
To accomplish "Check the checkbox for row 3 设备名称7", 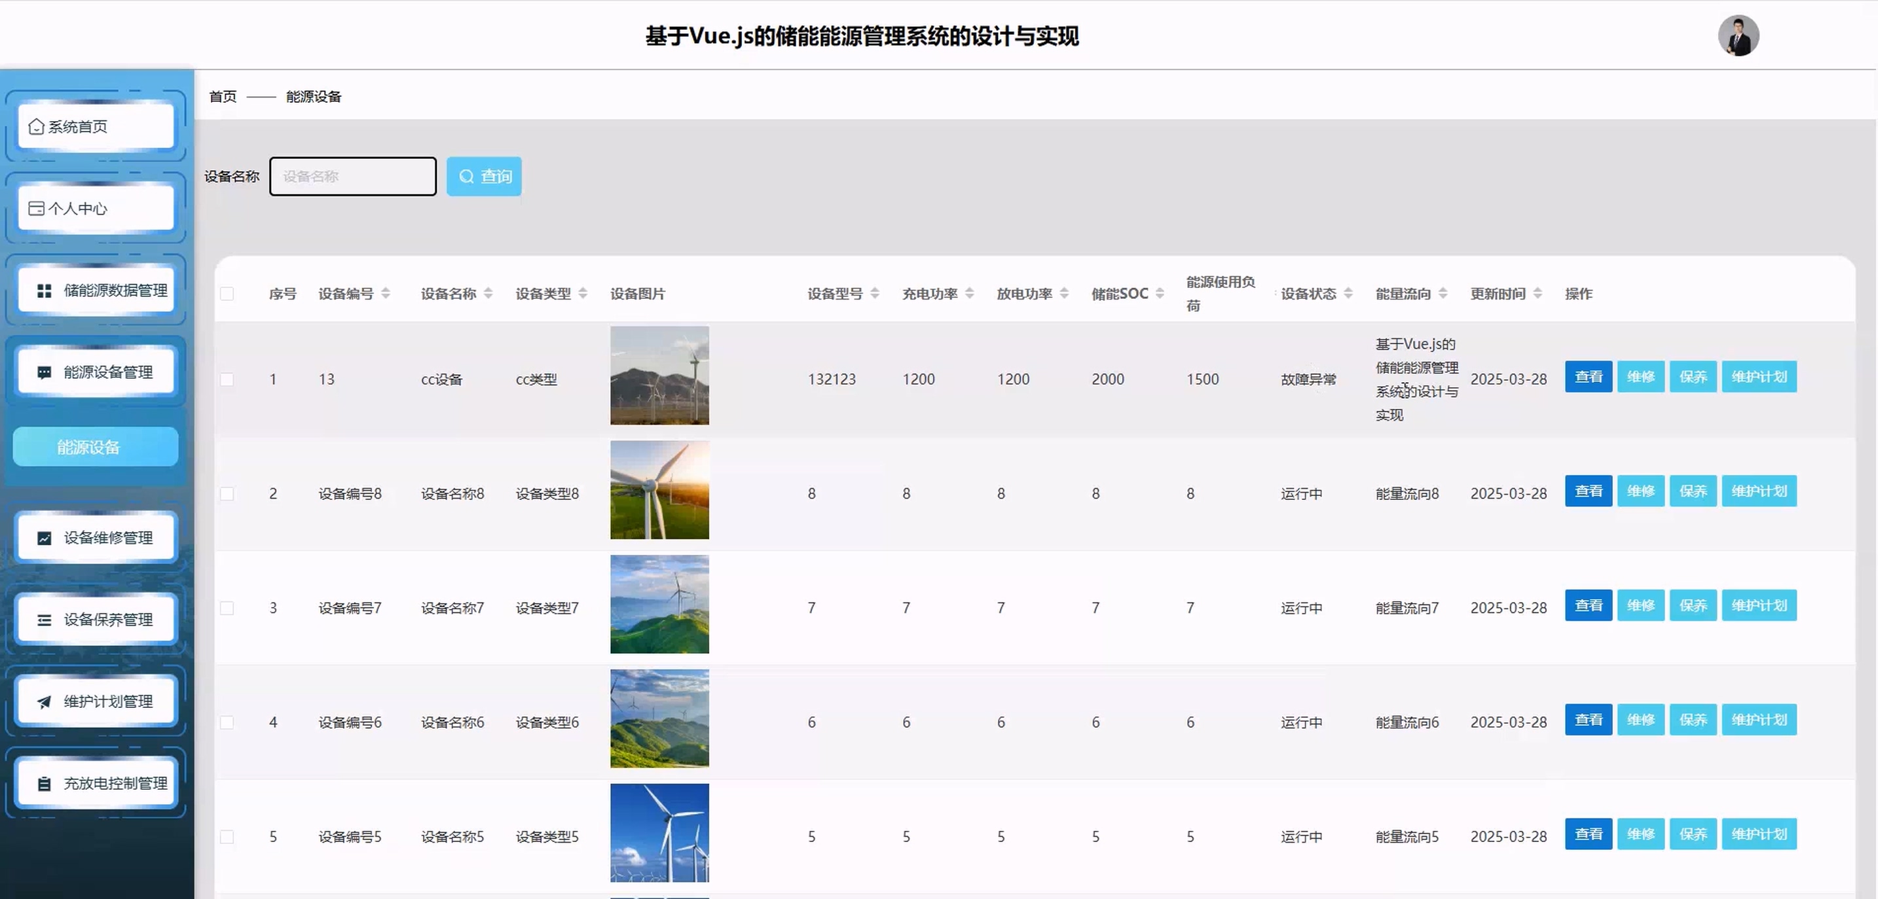I will pyautogui.click(x=227, y=608).
